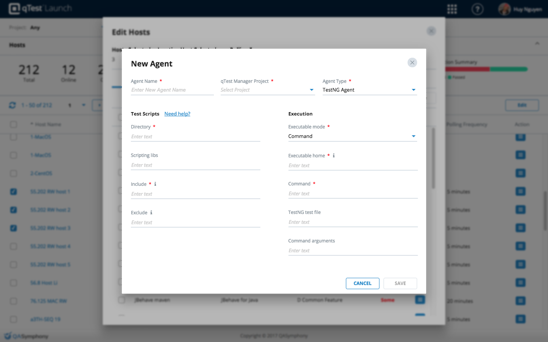Image resolution: width=548 pixels, height=342 pixels.
Task: Focus the Scripting libs input field
Action: (196, 165)
